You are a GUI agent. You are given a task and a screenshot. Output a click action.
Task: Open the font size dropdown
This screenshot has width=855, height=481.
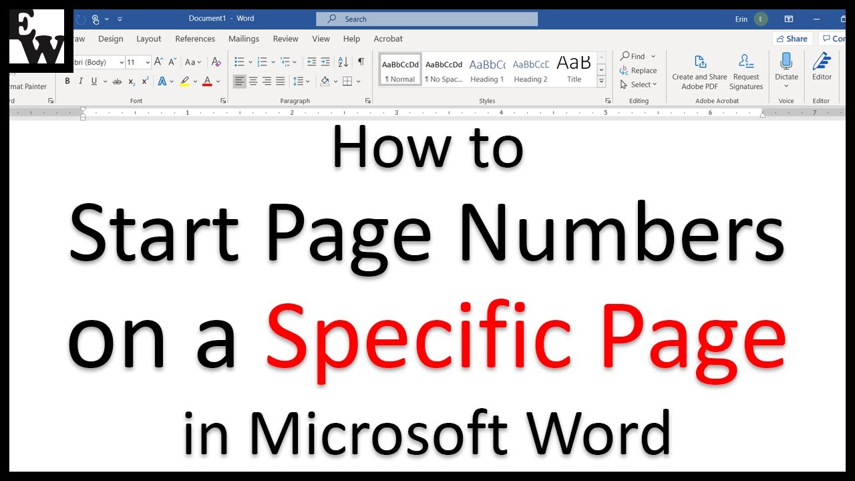[147, 63]
